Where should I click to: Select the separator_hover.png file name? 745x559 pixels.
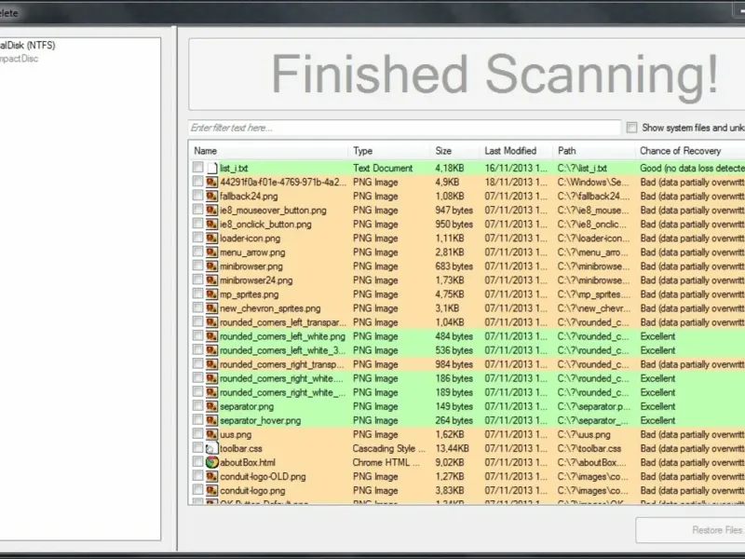(261, 420)
